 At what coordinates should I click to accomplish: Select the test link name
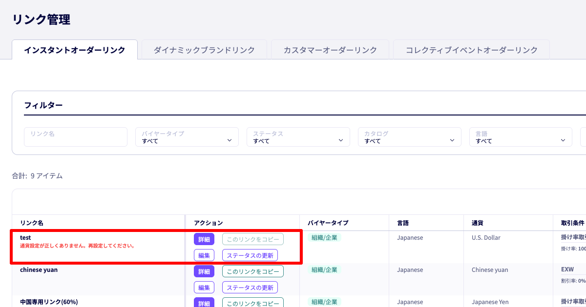point(25,238)
